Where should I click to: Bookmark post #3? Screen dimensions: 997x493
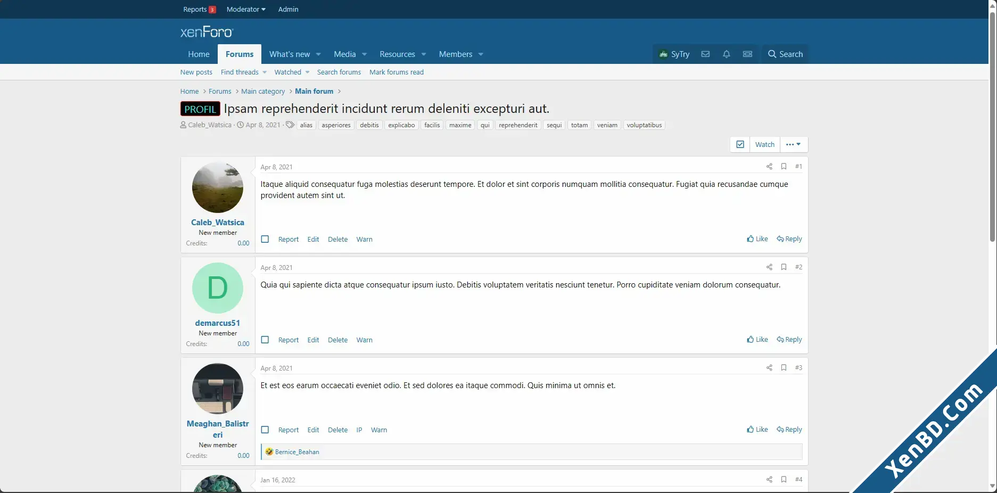point(784,368)
